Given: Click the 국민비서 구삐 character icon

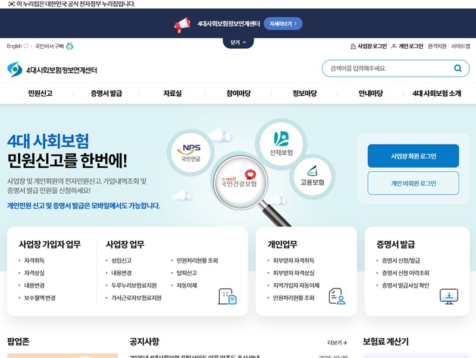Looking at the screenshot, I should [70, 45].
